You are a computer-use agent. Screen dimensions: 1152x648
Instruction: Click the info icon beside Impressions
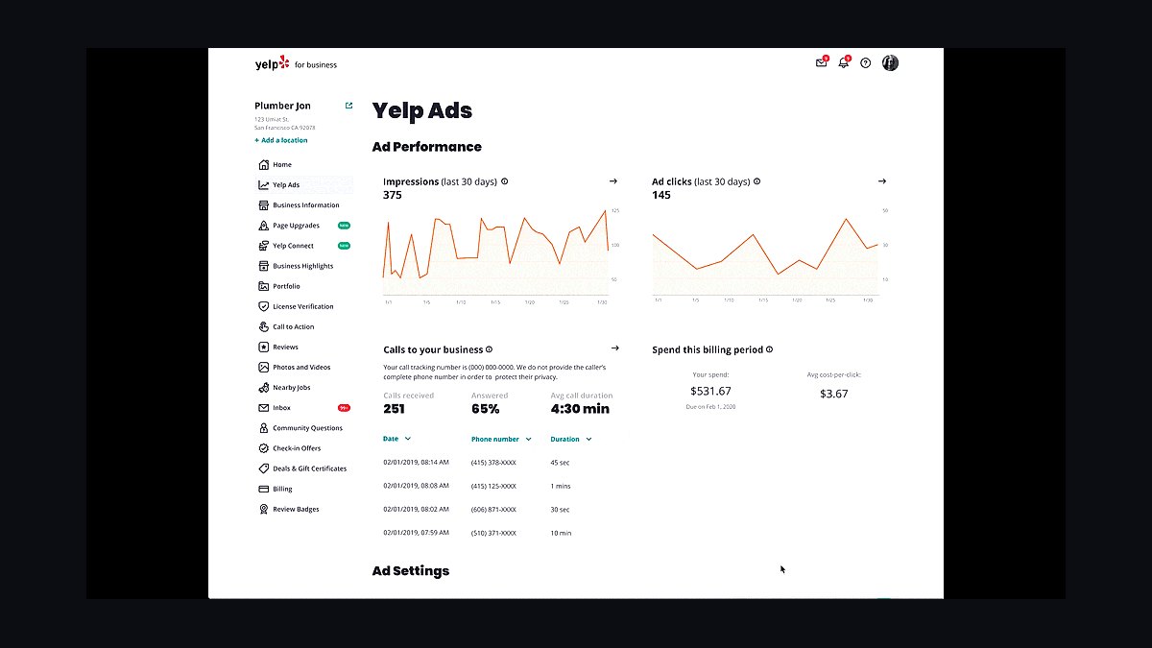504,181
